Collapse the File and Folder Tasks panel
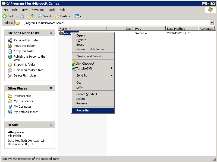 coord(51,33)
